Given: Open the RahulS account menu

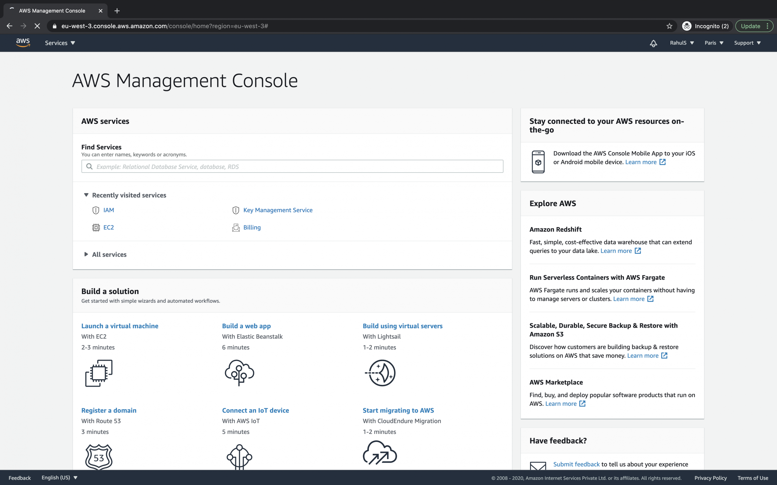Looking at the screenshot, I should coord(681,43).
